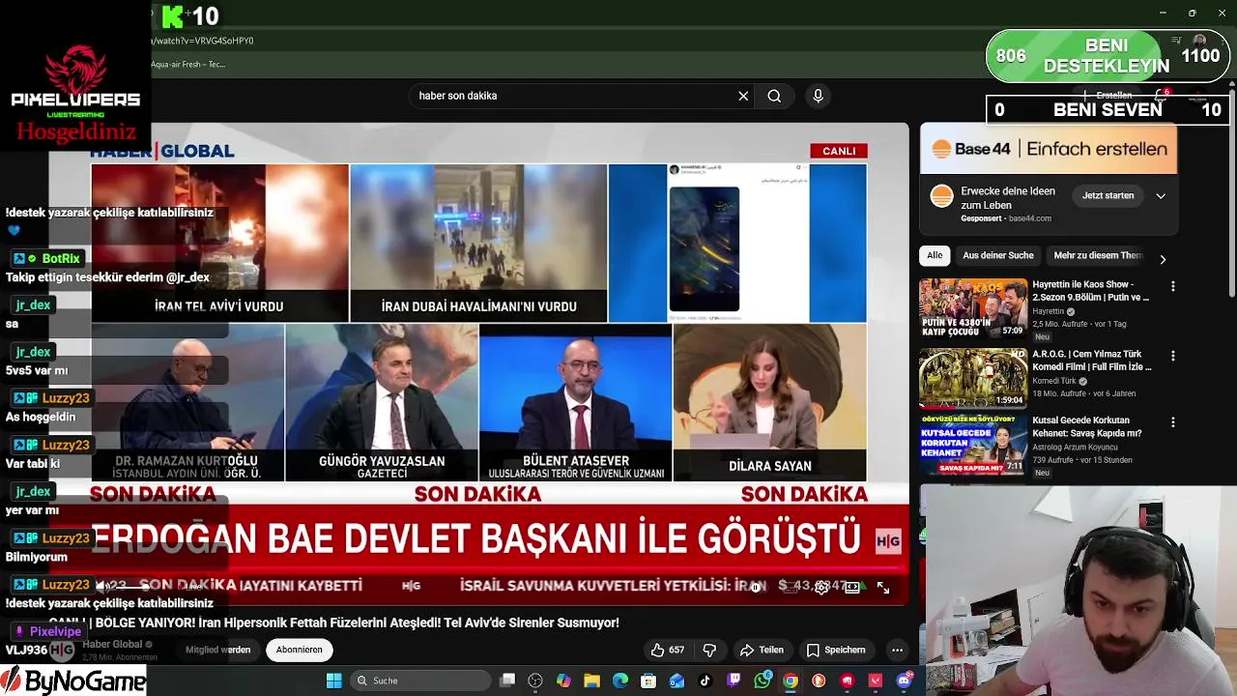Viewport: 1237px width, 696px height.
Task: Open the video player settings gear
Action: [x=820, y=587]
